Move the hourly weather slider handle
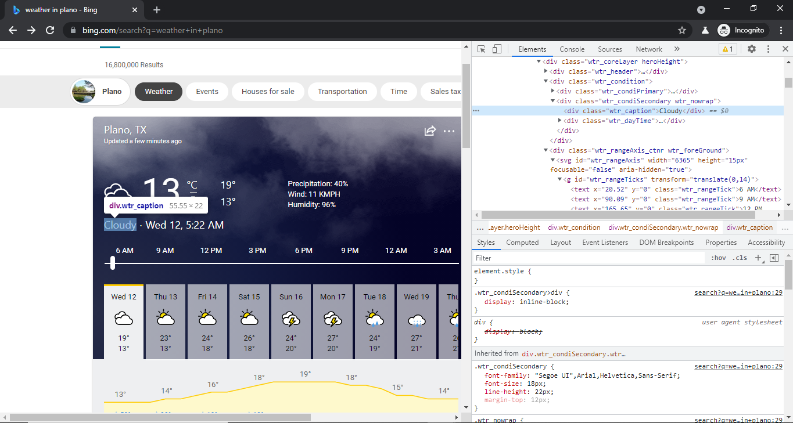 tap(113, 263)
